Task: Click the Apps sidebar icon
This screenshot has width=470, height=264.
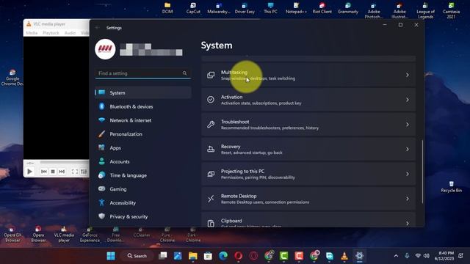Action: (101, 147)
